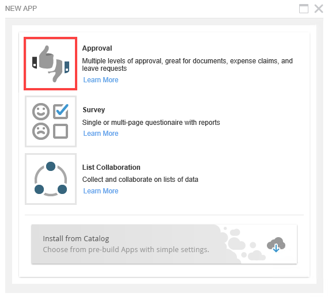Pick the List Collaboration circle icon

(x=51, y=179)
